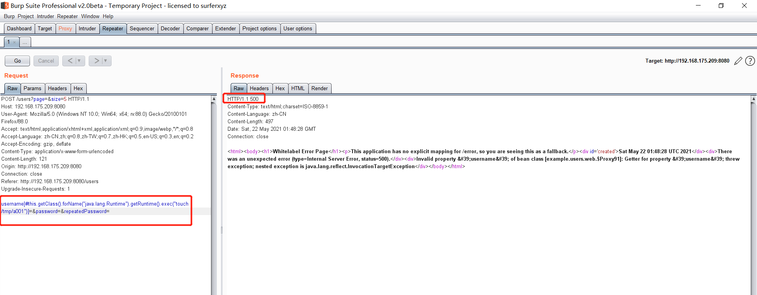
Task: Click the pencil edit target icon
Action: 738,61
